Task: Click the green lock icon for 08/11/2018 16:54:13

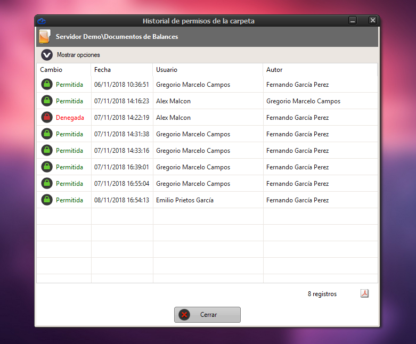Action: click(47, 200)
